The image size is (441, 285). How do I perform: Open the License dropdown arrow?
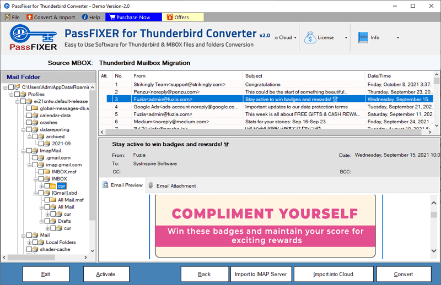[x=346, y=37]
